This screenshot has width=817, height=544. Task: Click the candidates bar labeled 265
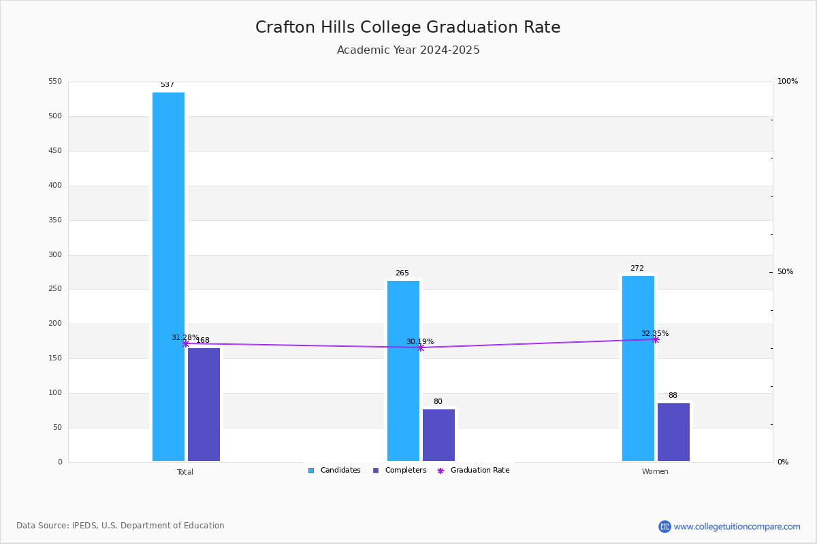tap(403, 371)
